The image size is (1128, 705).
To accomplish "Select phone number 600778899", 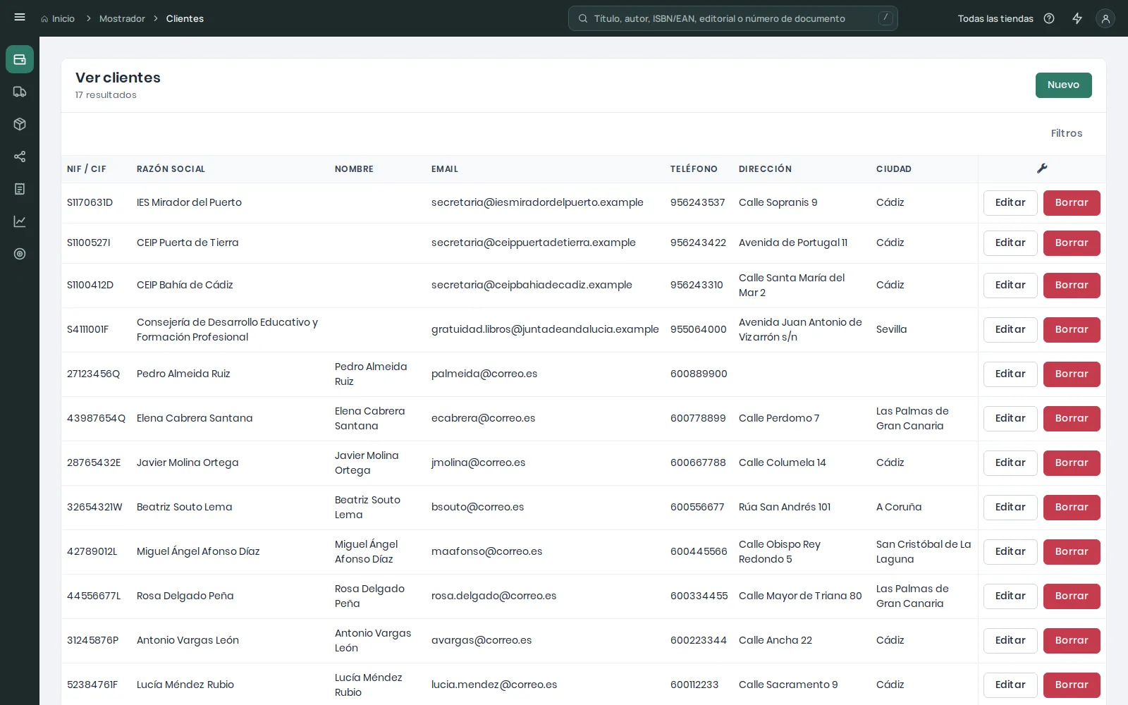I will [x=698, y=418].
